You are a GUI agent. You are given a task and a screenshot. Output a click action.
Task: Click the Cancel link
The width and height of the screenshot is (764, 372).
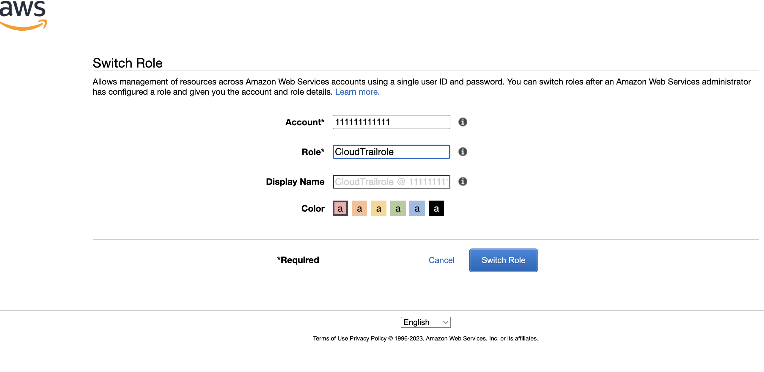click(441, 260)
